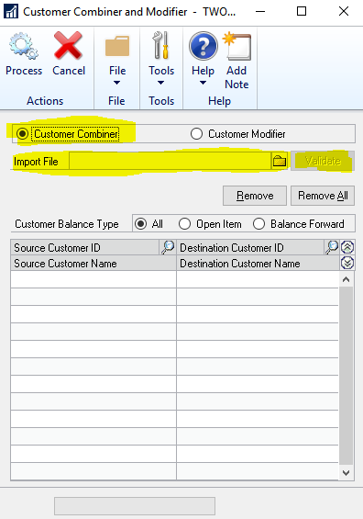363x519 pixels.
Task: Click the grid scrollbar down arrow
Action: pos(346,473)
